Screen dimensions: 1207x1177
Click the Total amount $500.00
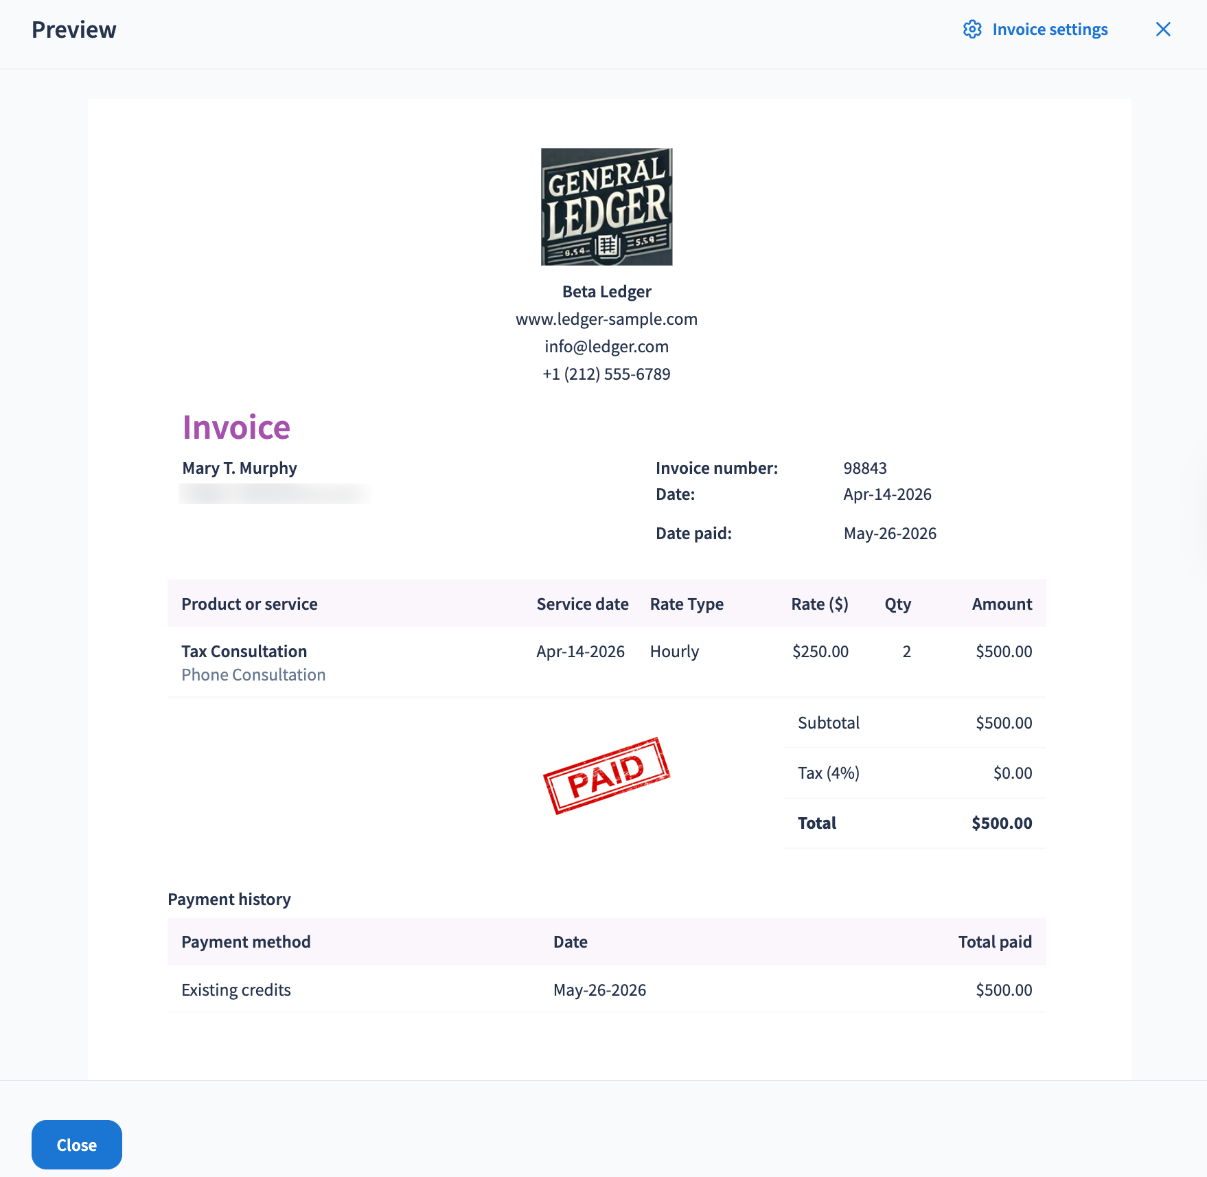click(1002, 823)
